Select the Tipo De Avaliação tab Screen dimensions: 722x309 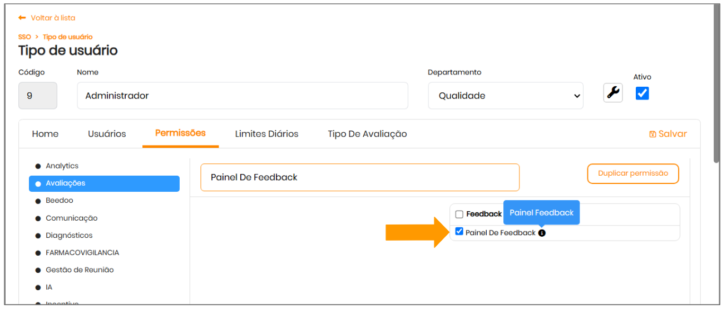(367, 134)
